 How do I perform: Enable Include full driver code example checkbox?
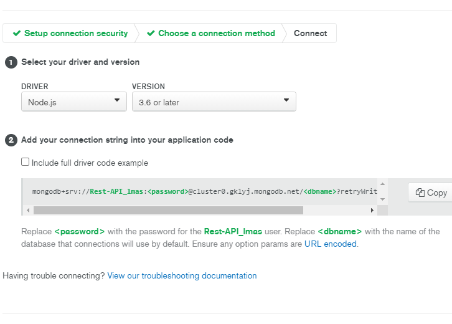pos(25,162)
